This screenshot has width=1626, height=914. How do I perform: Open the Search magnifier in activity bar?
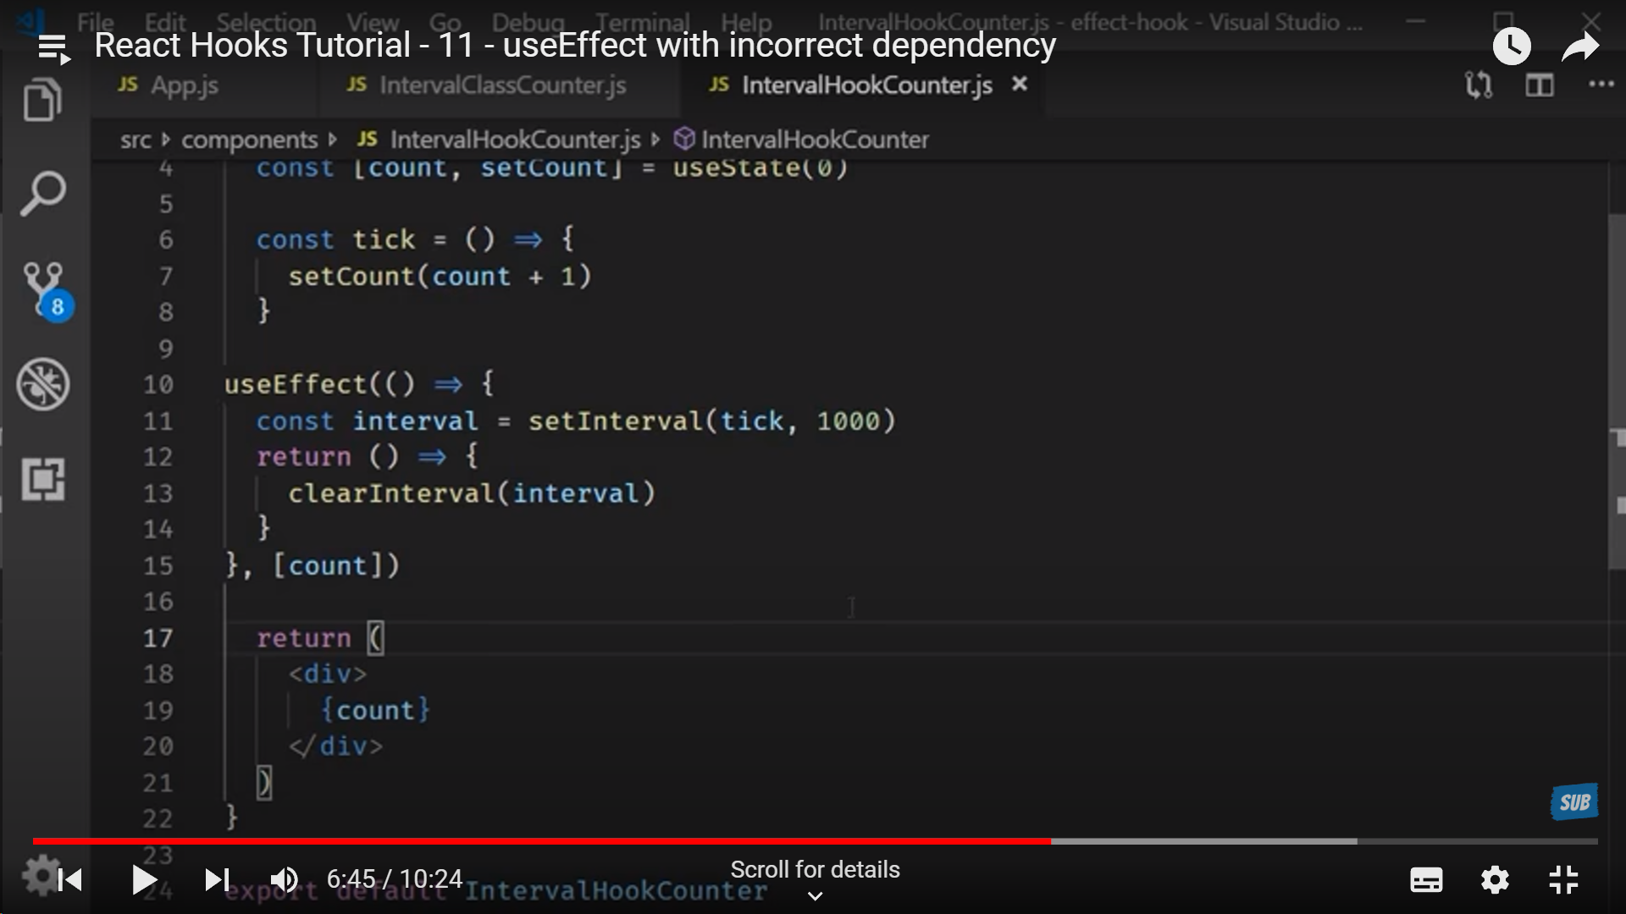coord(42,194)
